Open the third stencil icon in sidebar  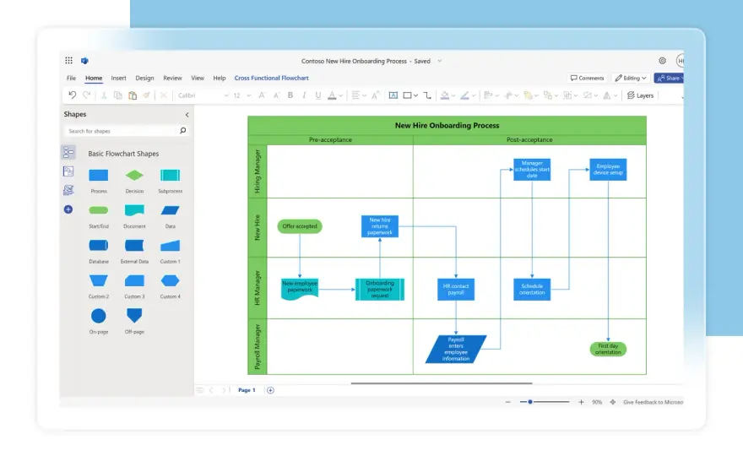tap(68, 190)
